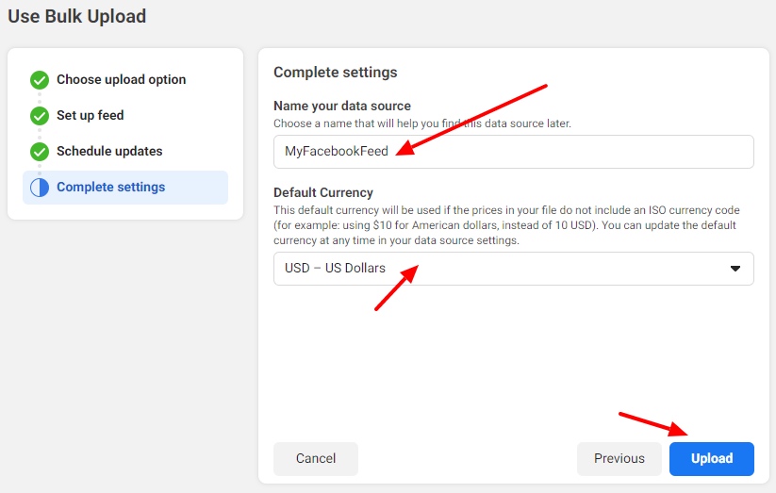
Task: Go to the Set up feed step
Action: (x=91, y=116)
